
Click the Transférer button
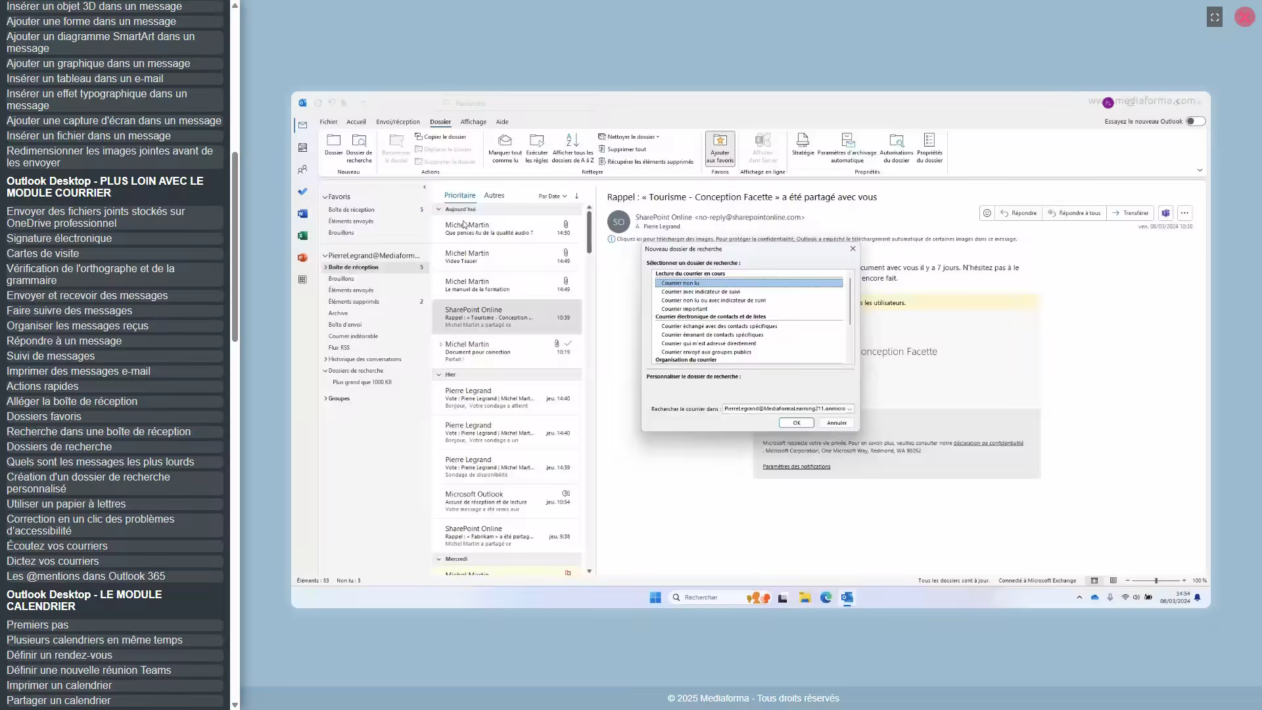pos(1130,213)
